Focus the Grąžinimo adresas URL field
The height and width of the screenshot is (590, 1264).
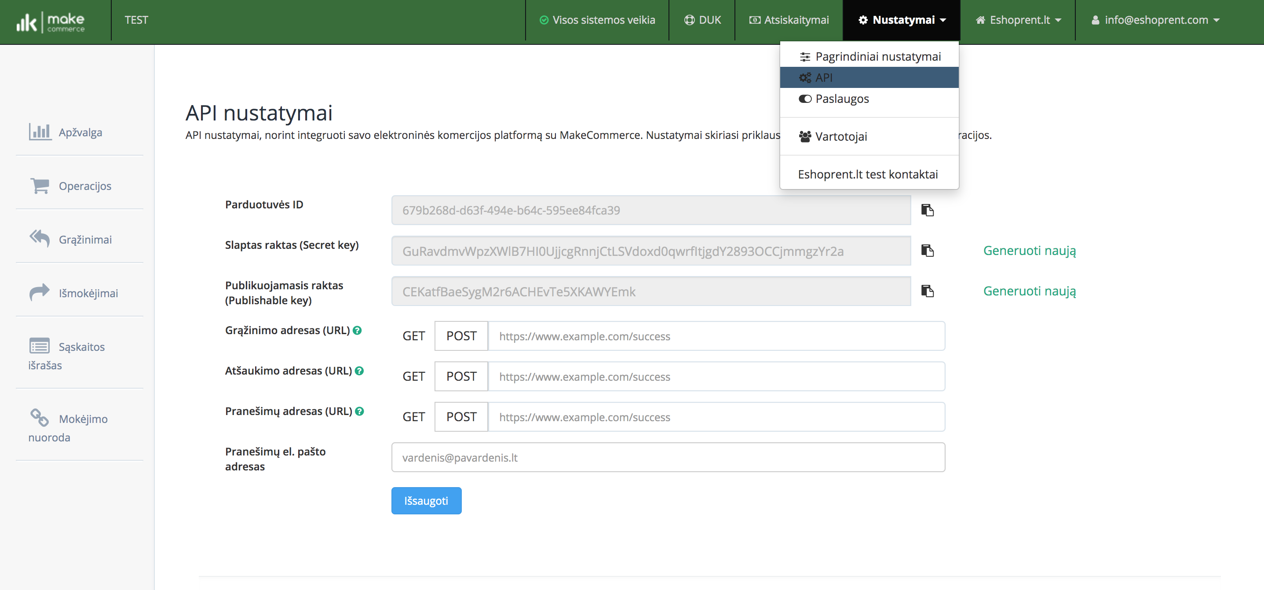pos(716,336)
